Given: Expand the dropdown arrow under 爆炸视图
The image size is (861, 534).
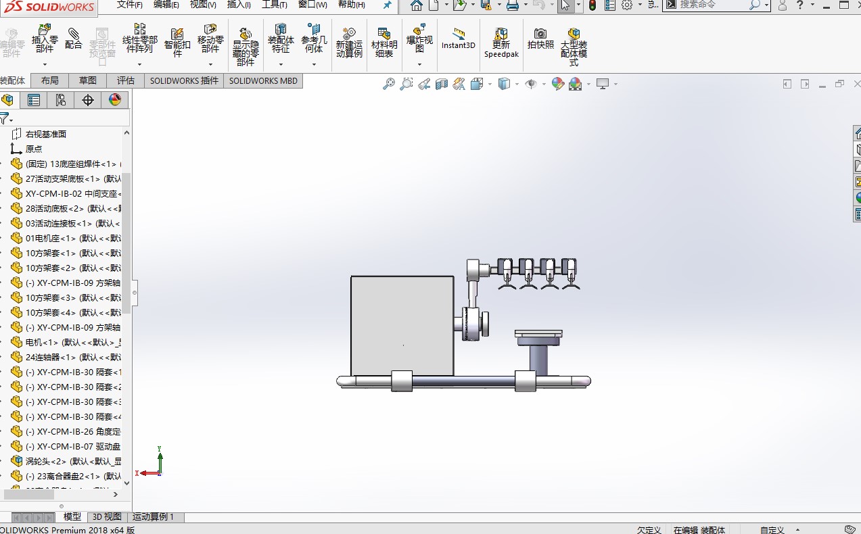Looking at the screenshot, I should (419, 65).
